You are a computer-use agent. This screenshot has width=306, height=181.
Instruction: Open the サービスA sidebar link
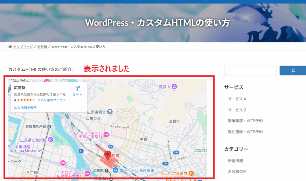(237, 99)
